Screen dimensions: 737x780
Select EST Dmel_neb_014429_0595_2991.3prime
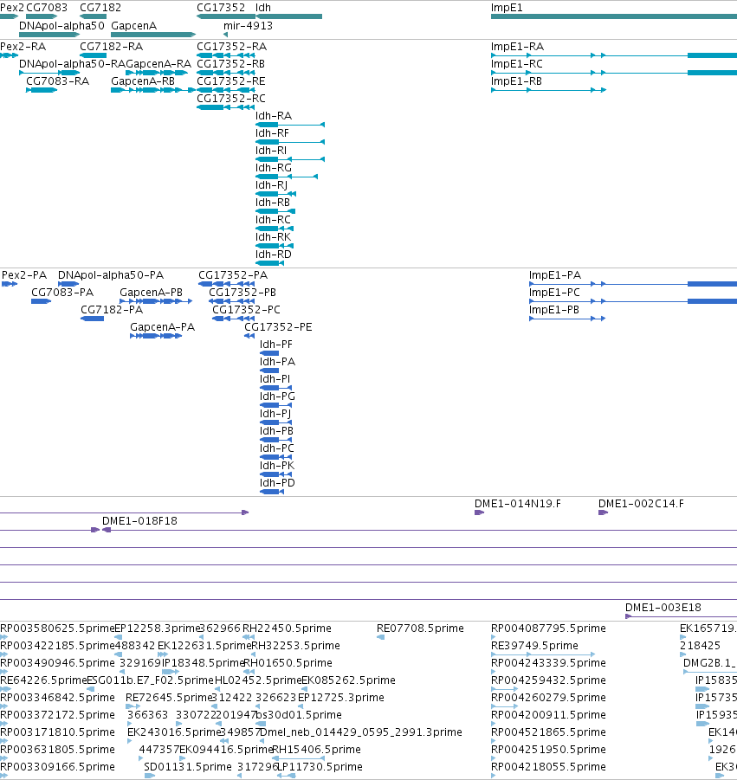[361, 732]
